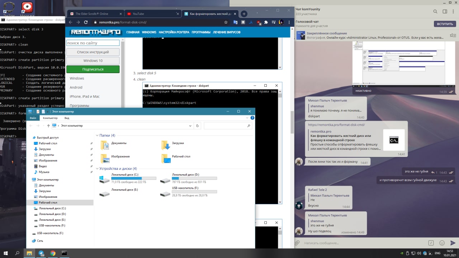Select Музыка in Quick Access

click(44, 172)
